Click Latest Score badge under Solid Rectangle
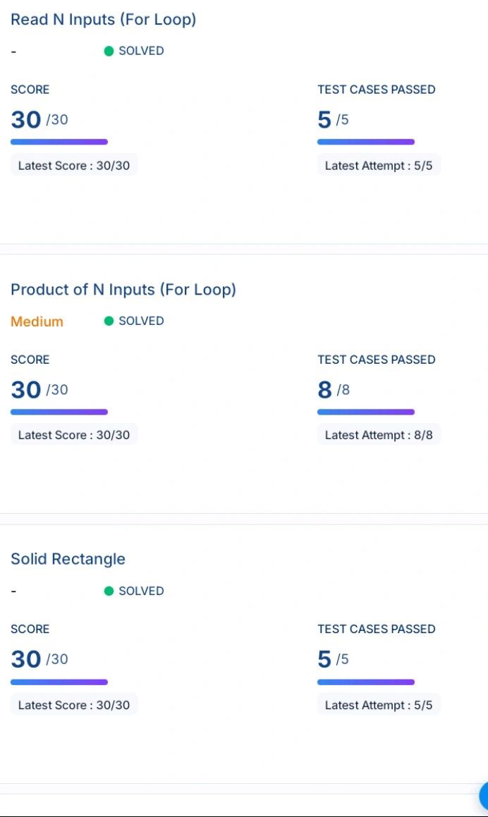The width and height of the screenshot is (488, 817). [x=74, y=705]
